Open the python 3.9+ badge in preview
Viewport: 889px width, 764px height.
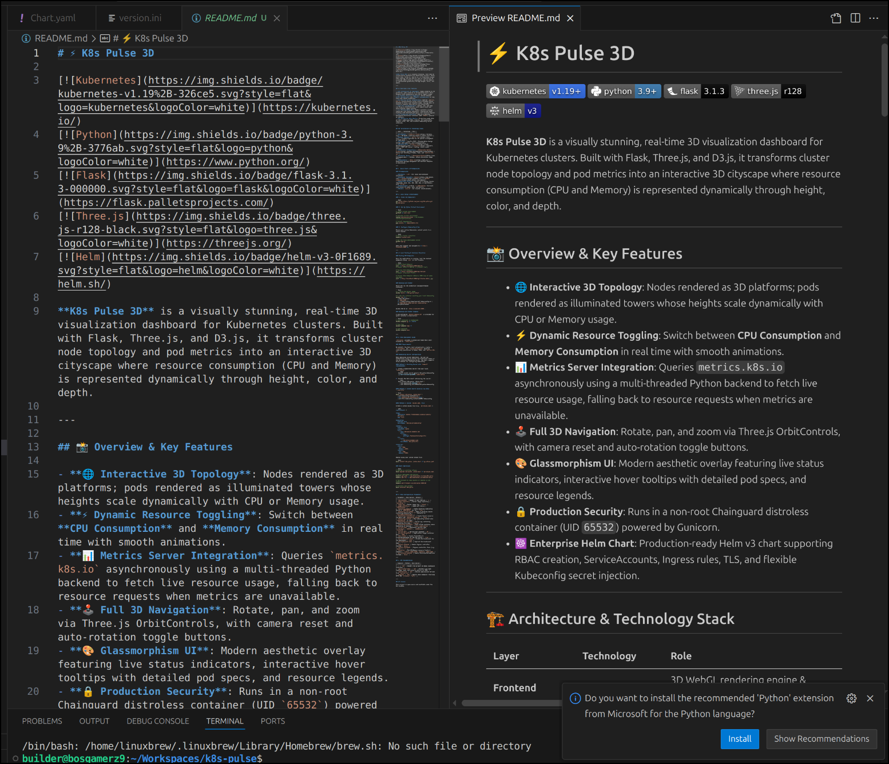click(624, 91)
